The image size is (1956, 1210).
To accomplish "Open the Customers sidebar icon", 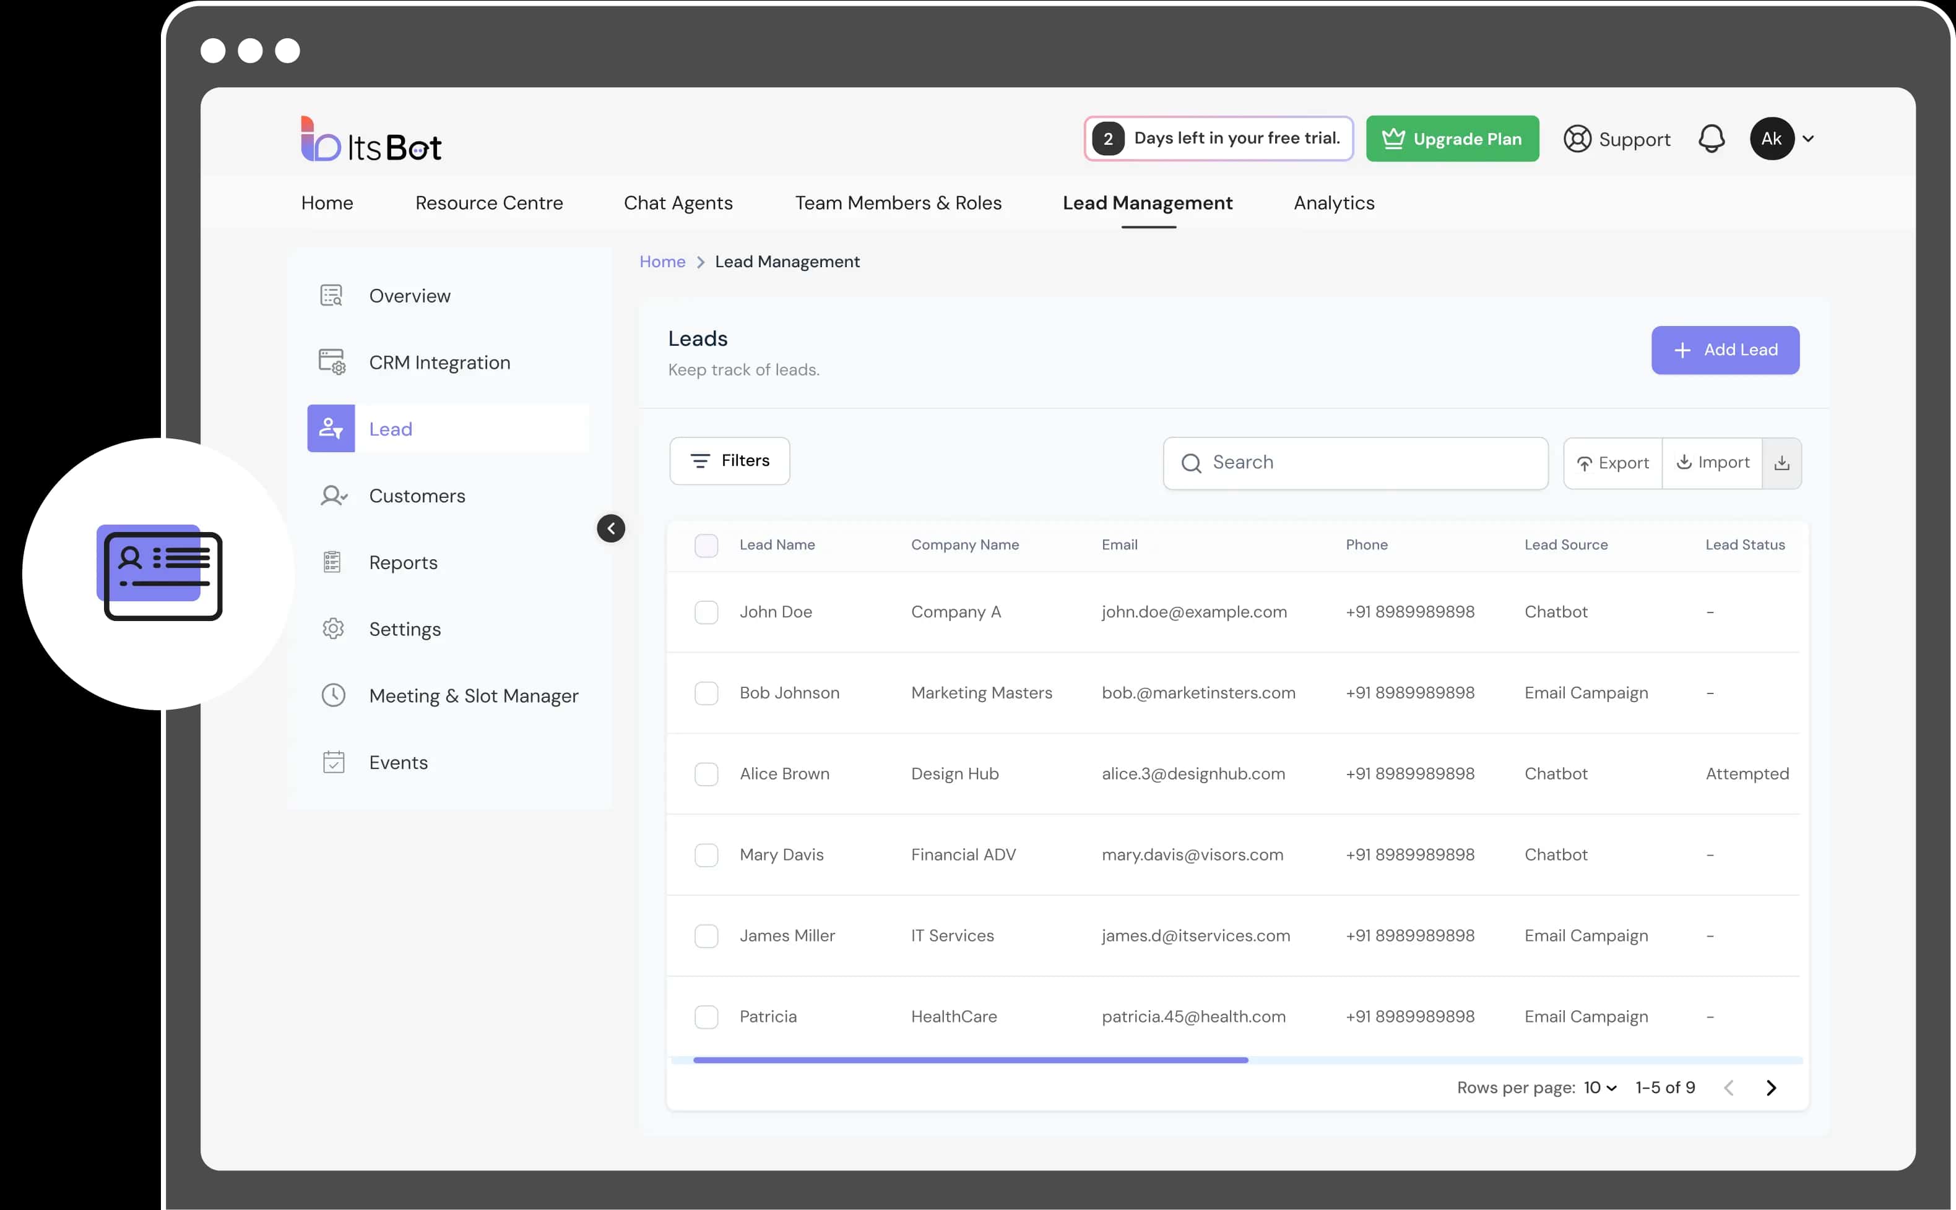I will pyautogui.click(x=333, y=496).
